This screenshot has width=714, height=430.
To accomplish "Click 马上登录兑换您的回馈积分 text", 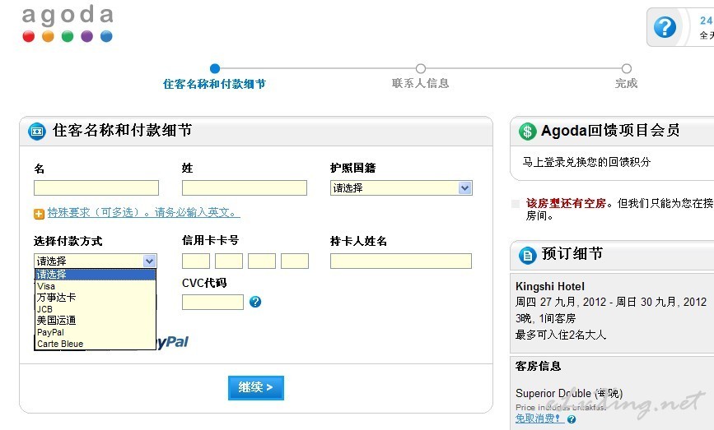I will (586, 162).
